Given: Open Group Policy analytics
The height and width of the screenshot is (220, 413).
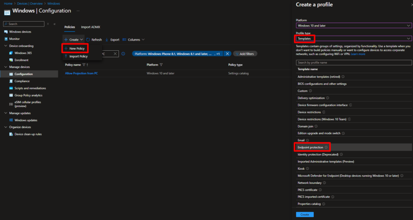Looking at the screenshot, I should [28, 95].
